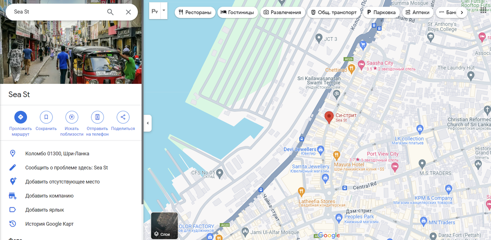Select the Chettinad restaurant marker
The image size is (491, 240).
point(351,70)
